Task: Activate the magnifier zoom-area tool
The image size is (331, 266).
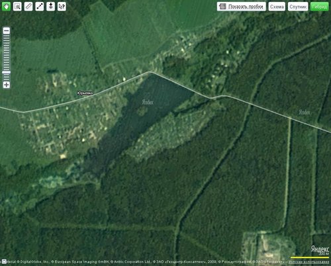Action: point(17,7)
